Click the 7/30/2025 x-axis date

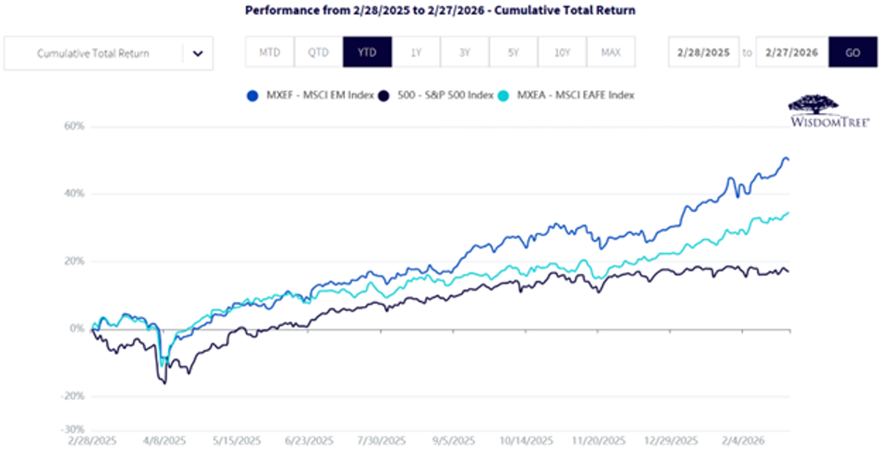coord(383,442)
